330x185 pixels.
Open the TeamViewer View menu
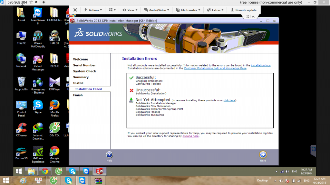pyautogui.click(x=130, y=10)
